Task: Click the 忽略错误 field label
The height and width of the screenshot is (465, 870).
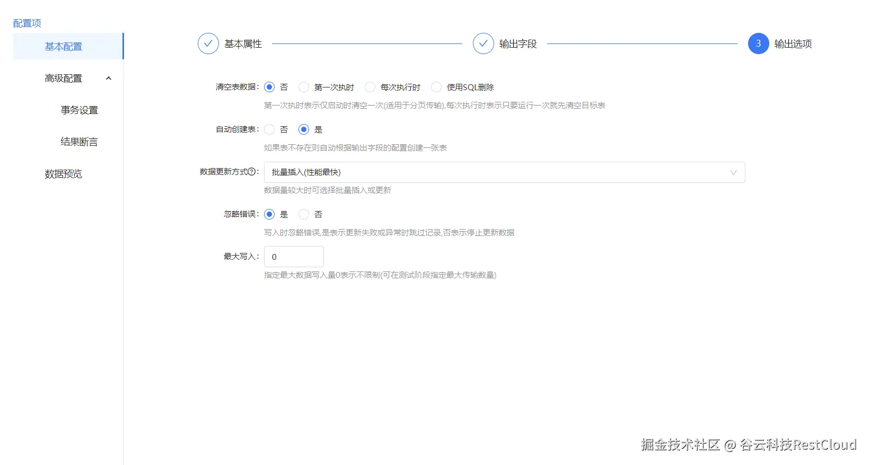Action: [241, 214]
